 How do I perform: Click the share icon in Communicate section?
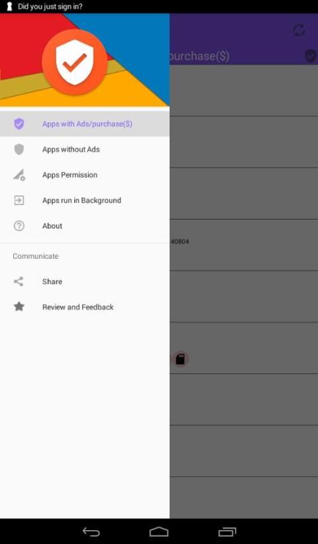click(19, 281)
